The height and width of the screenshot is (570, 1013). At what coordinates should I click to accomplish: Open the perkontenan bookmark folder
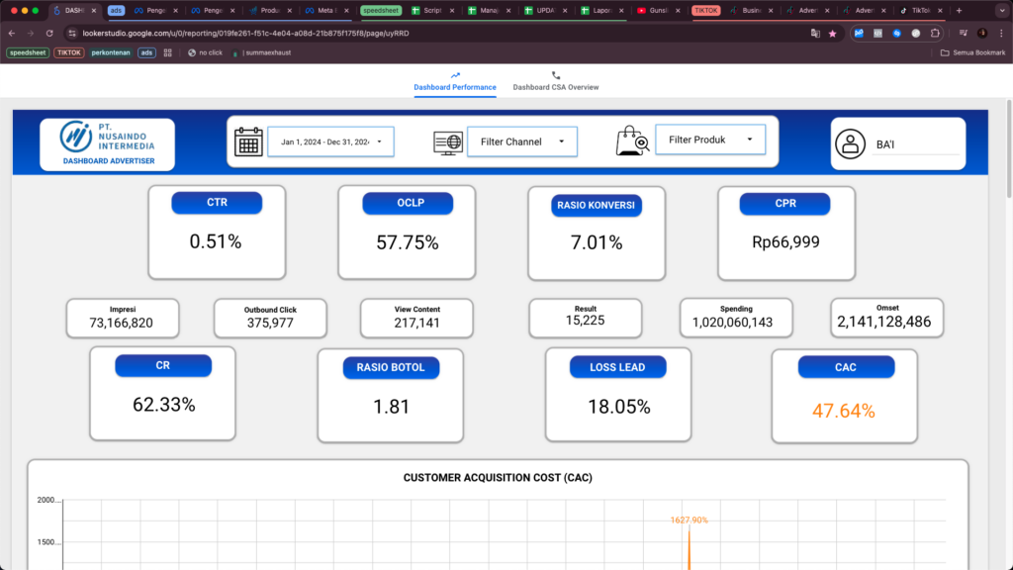(111, 52)
